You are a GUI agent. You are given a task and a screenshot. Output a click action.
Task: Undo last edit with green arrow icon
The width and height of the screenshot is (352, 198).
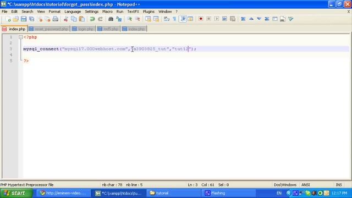click(92, 19)
